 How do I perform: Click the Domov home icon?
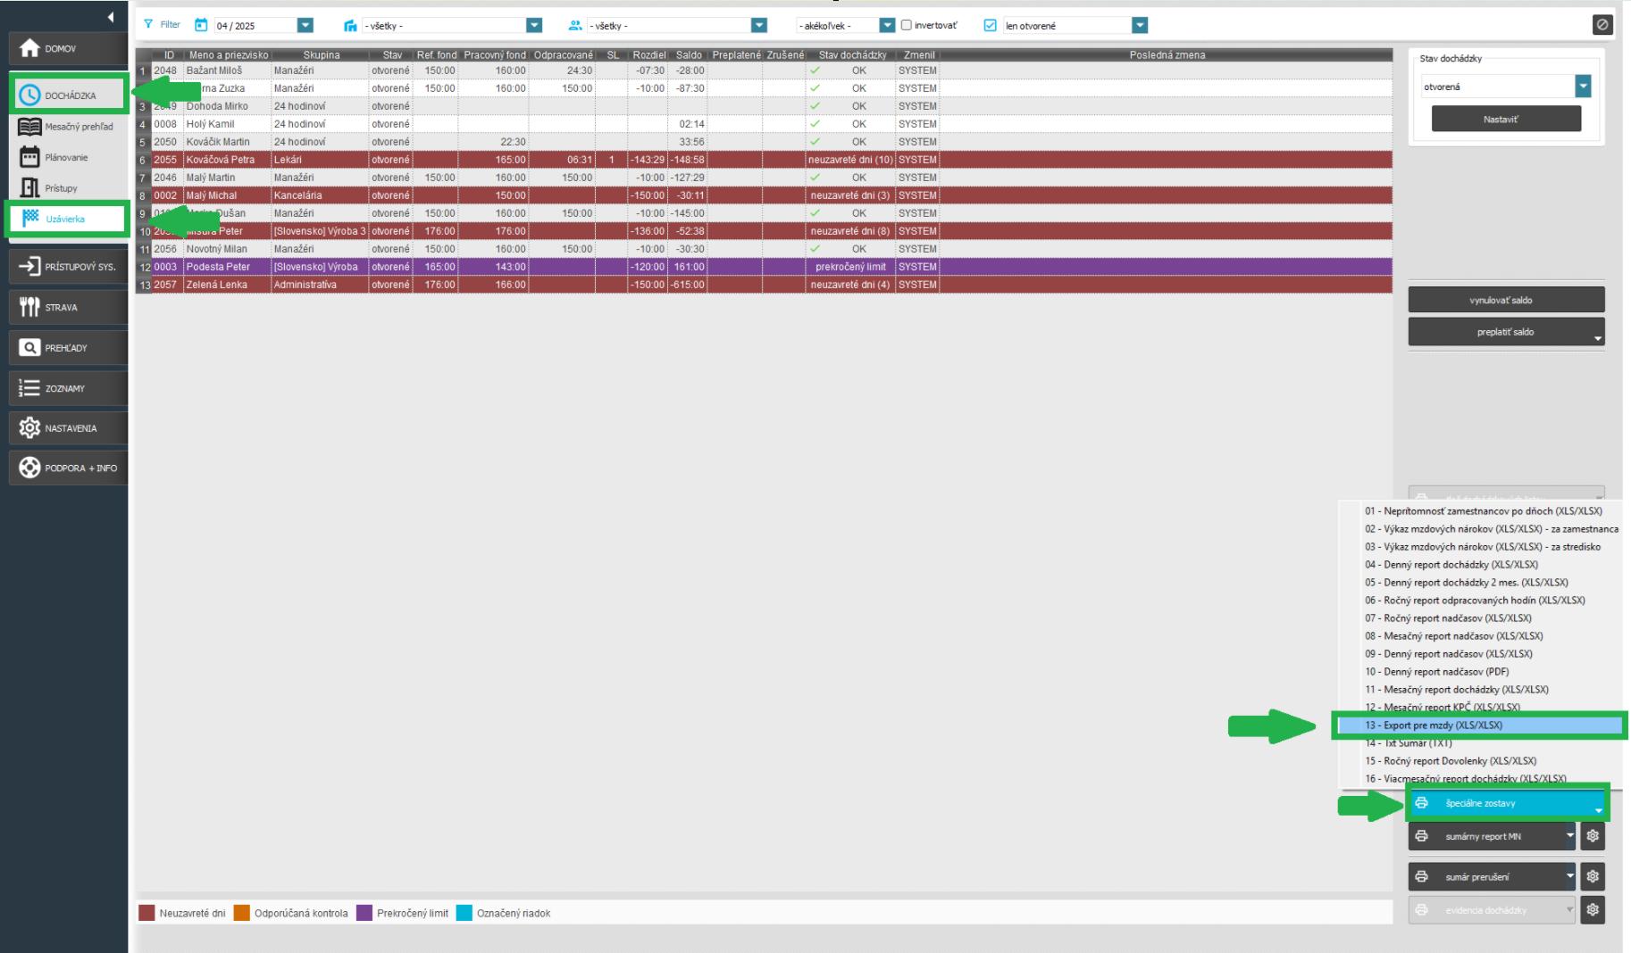coord(29,48)
